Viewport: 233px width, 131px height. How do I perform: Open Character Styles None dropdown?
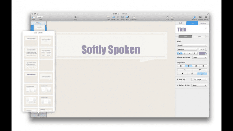coord(200,57)
